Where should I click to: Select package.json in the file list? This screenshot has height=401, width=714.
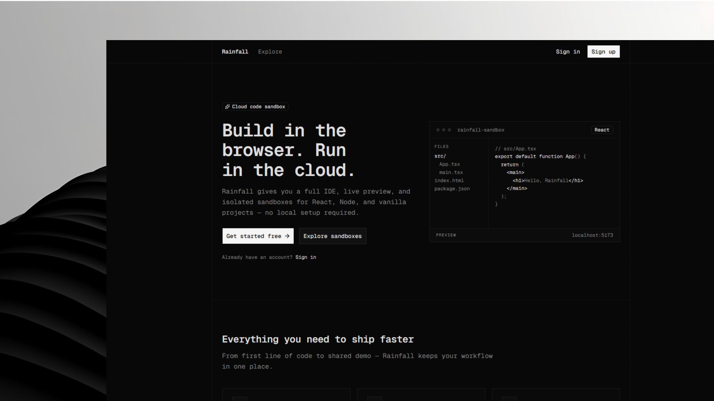coord(452,189)
